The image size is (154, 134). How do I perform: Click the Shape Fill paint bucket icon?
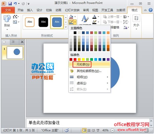pos(71,17)
